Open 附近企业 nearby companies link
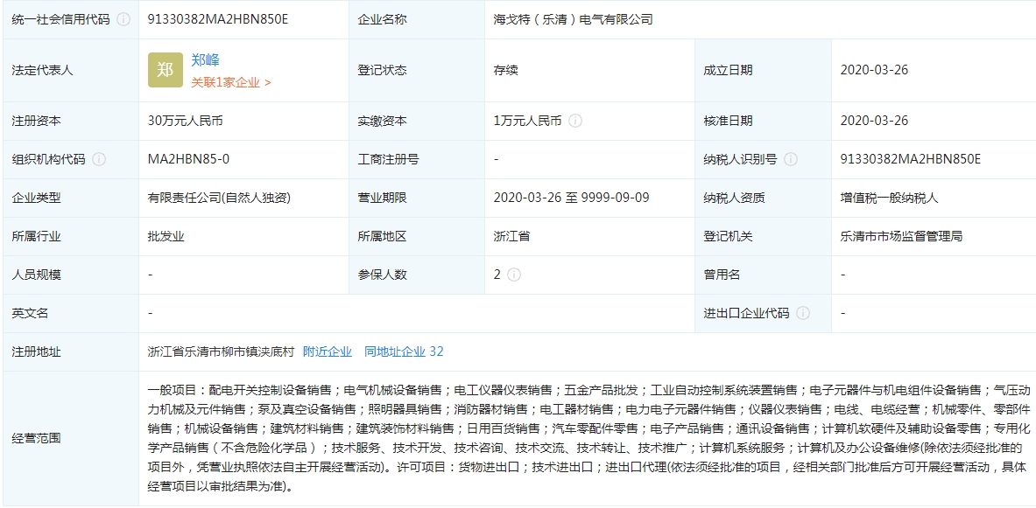Screen dimensions: 1036x508 (x=328, y=351)
